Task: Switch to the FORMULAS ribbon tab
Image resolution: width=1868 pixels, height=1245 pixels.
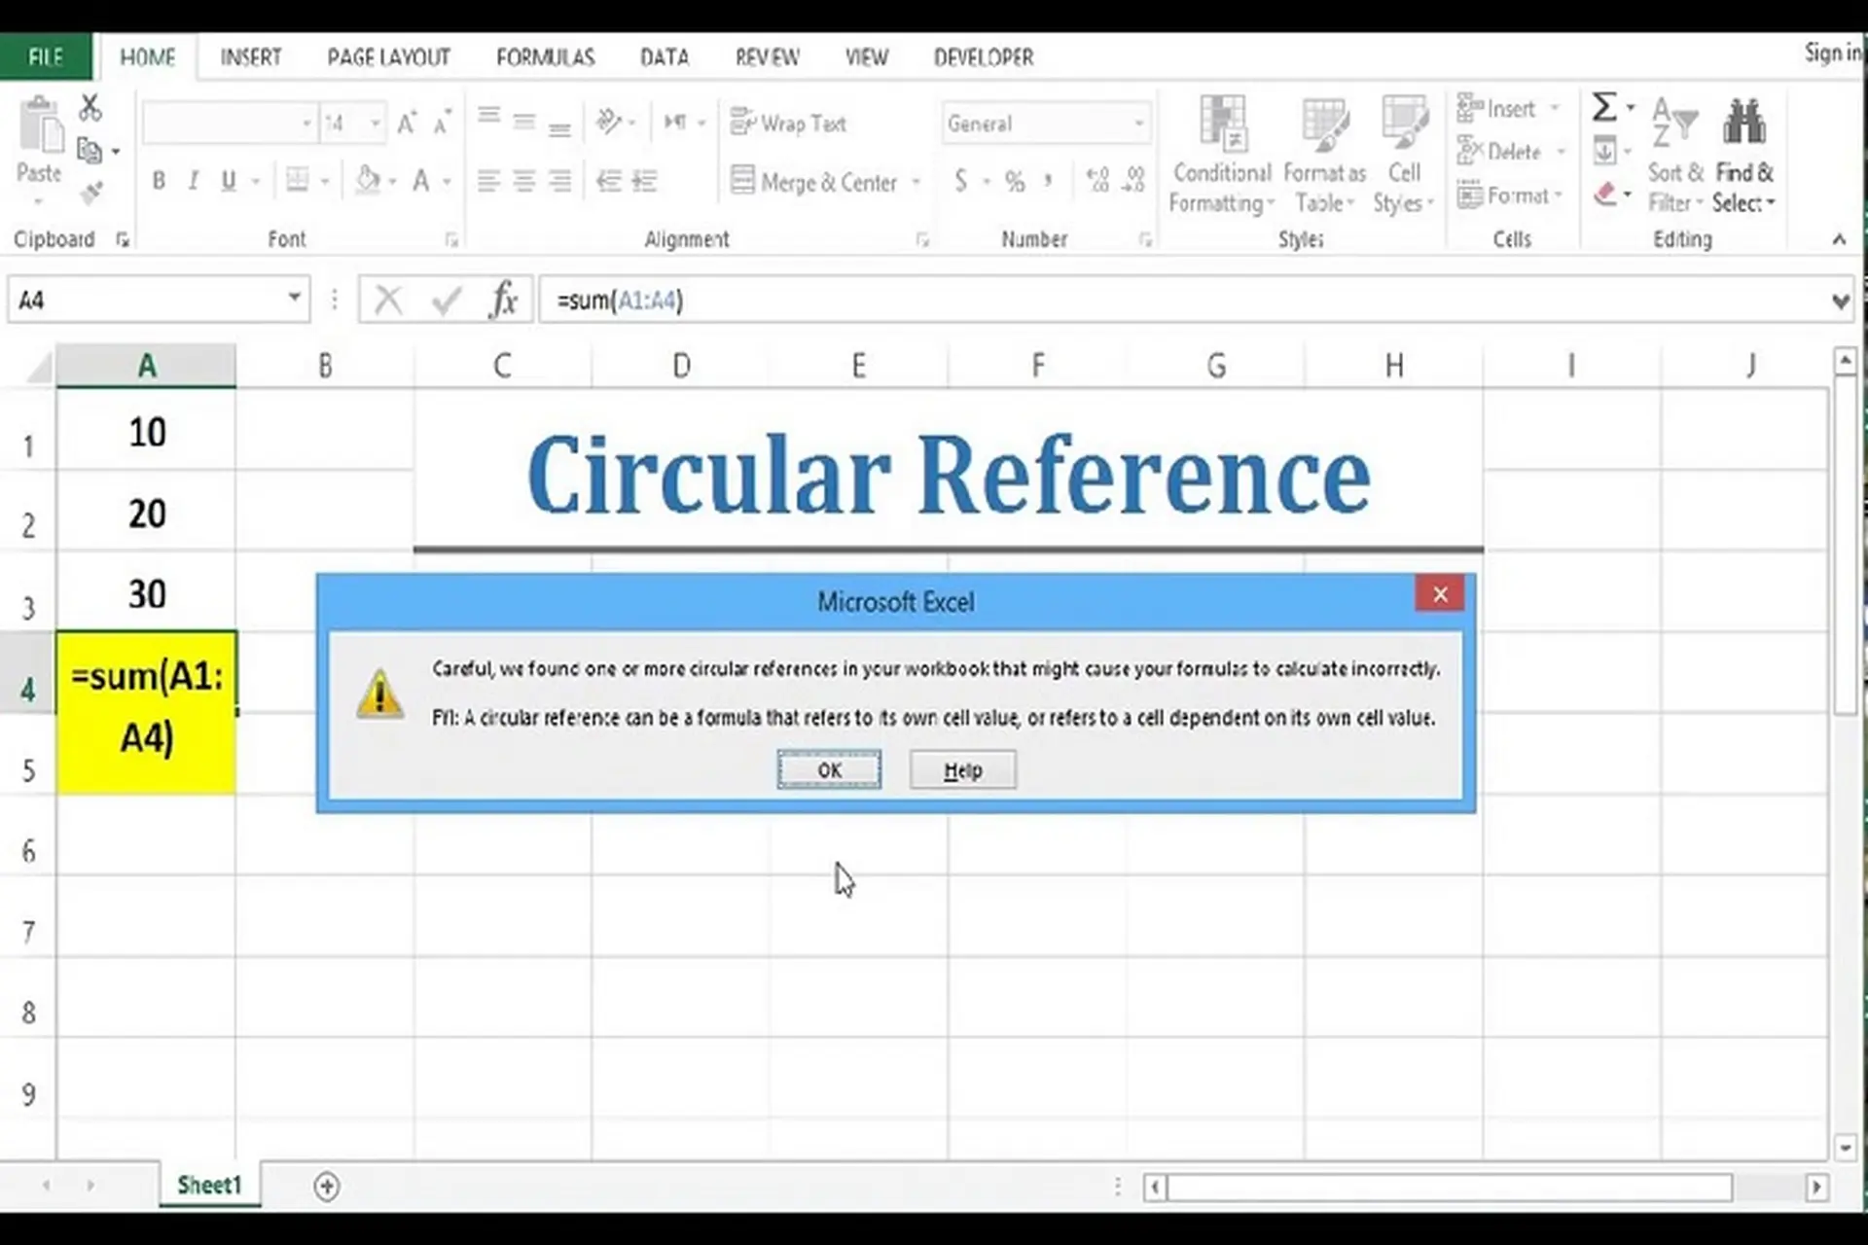Action: (545, 56)
